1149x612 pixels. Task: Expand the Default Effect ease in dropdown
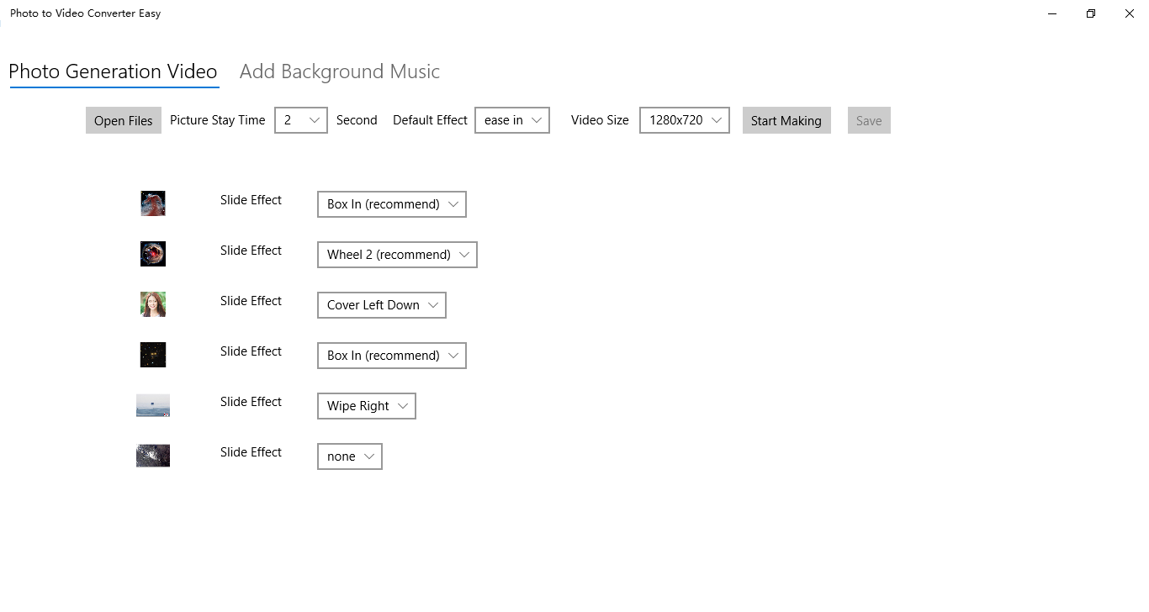[512, 120]
